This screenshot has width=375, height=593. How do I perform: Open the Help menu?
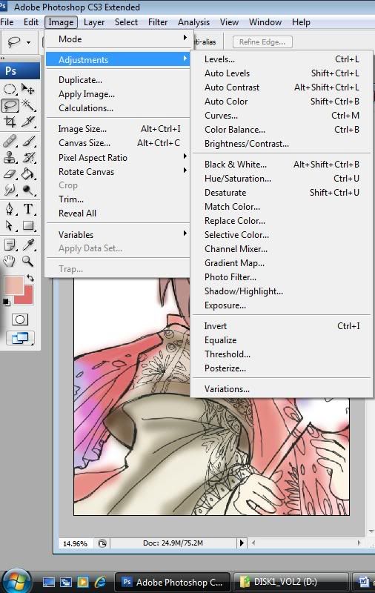301,22
